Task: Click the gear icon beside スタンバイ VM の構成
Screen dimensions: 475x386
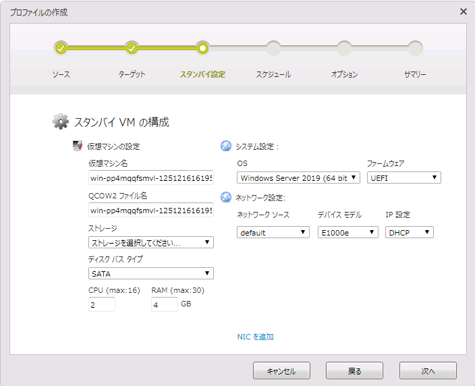Action: (x=61, y=122)
